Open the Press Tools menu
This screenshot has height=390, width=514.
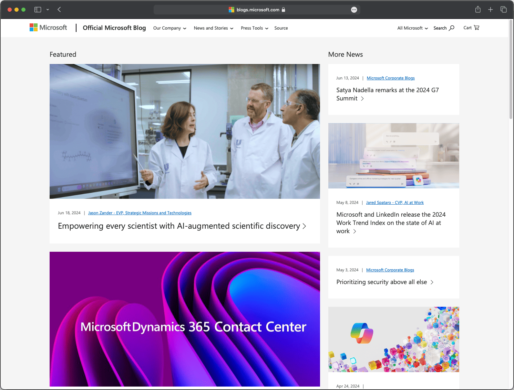254,28
